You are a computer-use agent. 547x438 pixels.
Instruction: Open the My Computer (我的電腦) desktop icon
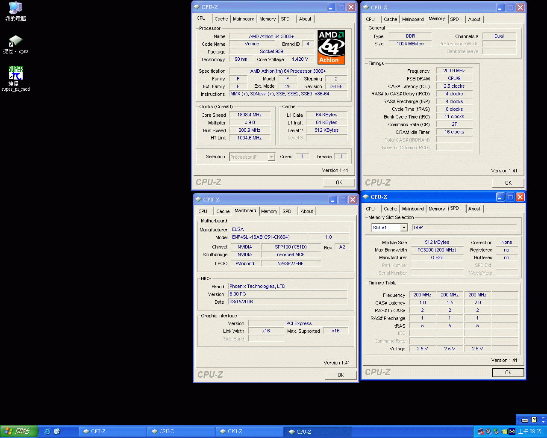tap(15, 12)
